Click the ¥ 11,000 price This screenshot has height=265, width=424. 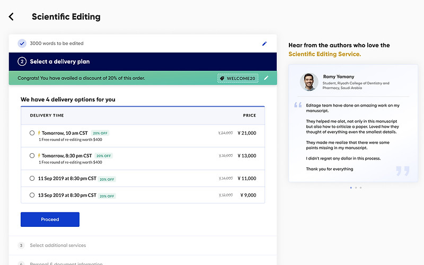[247, 179]
